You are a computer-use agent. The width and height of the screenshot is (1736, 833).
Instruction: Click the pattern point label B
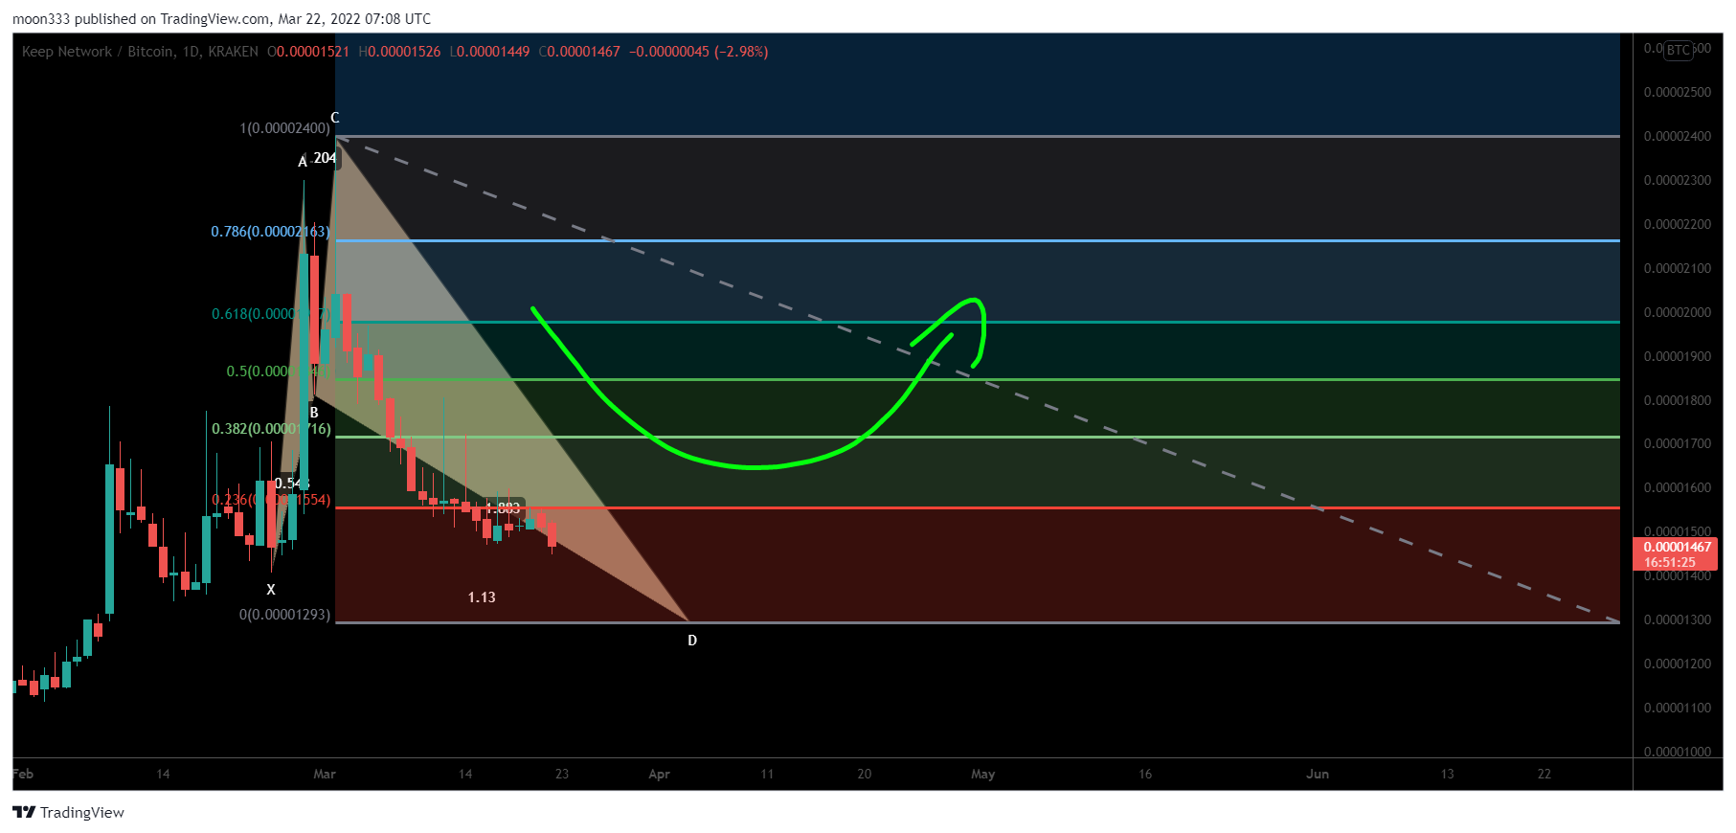click(x=314, y=413)
